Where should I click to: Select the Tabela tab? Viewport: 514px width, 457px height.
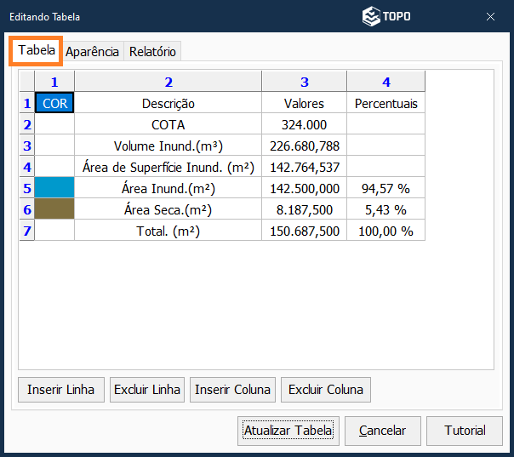(37, 50)
